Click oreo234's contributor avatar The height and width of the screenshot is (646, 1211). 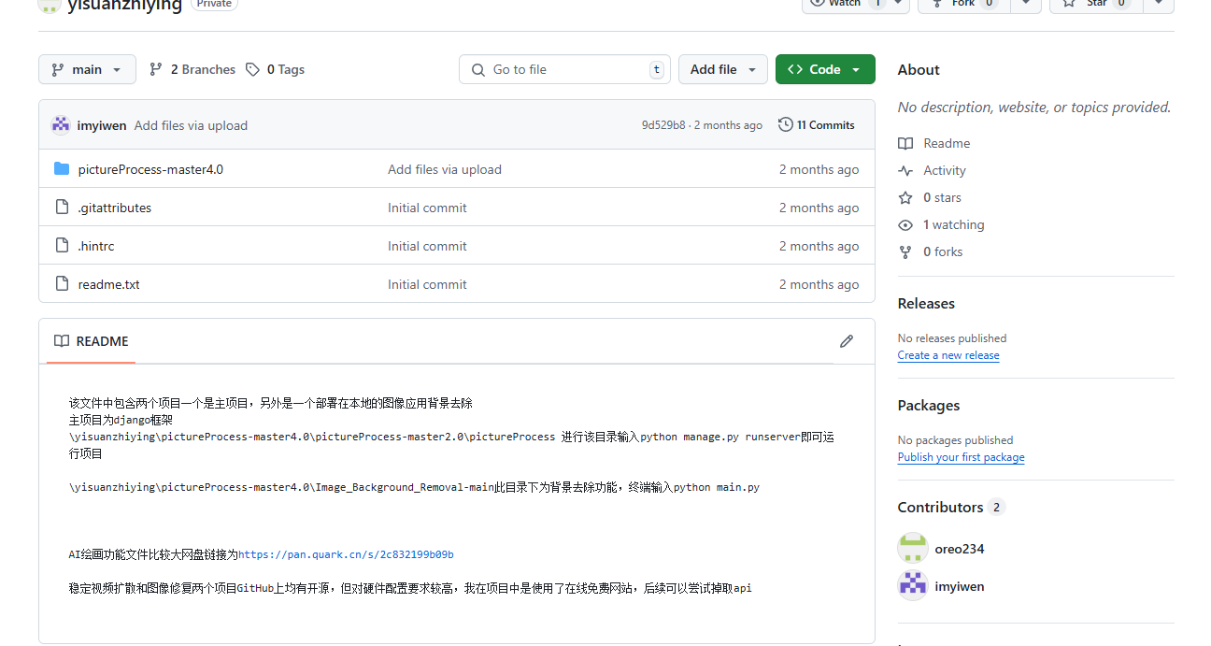point(913,548)
